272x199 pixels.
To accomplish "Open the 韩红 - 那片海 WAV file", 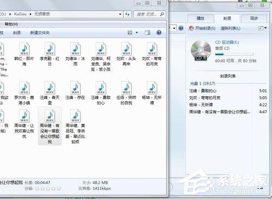I will tap(24, 54).
